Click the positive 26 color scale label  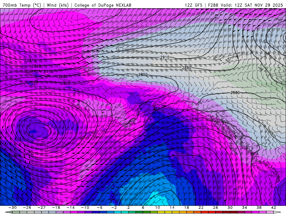(x=216, y=208)
